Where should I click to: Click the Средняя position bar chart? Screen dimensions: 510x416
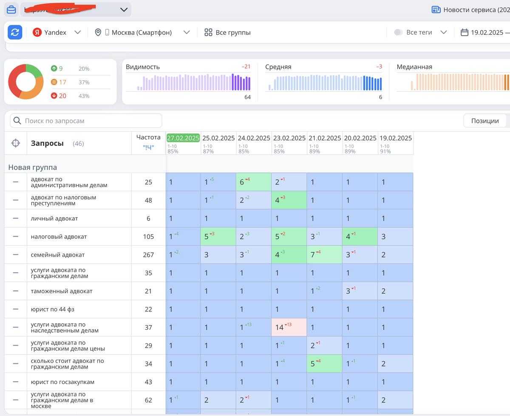pos(324,82)
